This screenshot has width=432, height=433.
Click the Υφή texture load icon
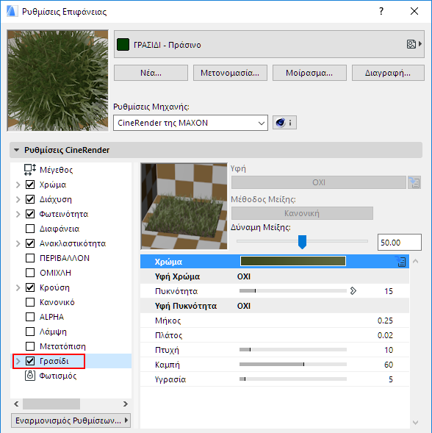(414, 182)
